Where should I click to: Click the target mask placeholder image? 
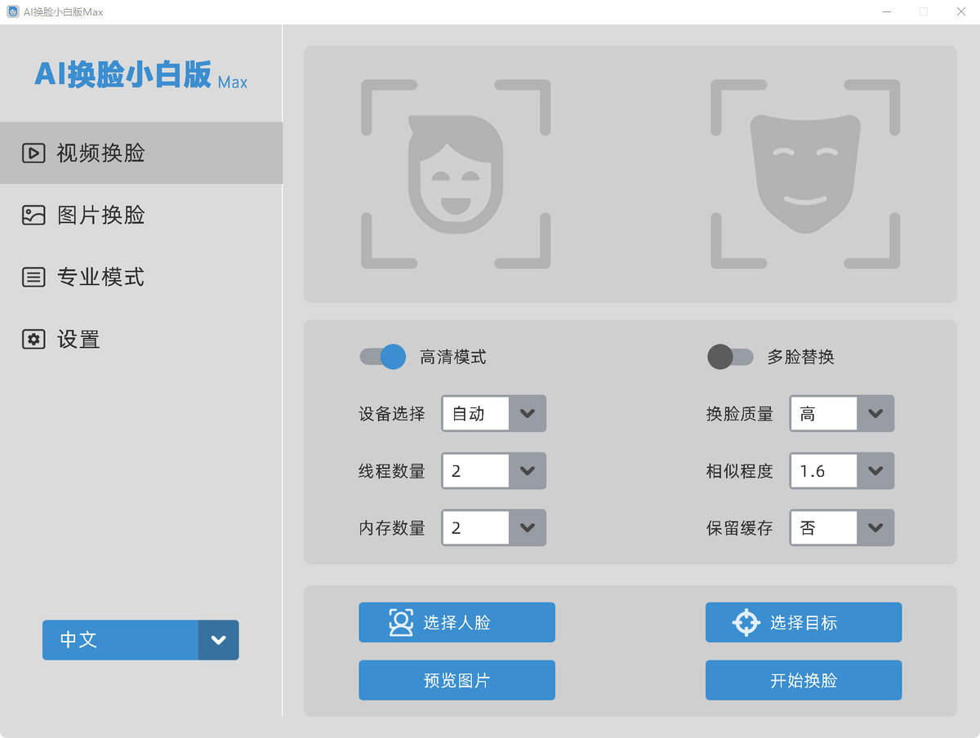(805, 174)
